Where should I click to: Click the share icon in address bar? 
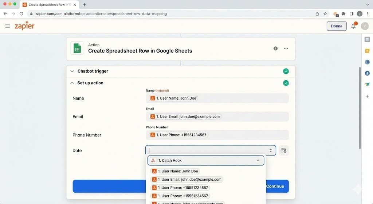tap(317, 14)
